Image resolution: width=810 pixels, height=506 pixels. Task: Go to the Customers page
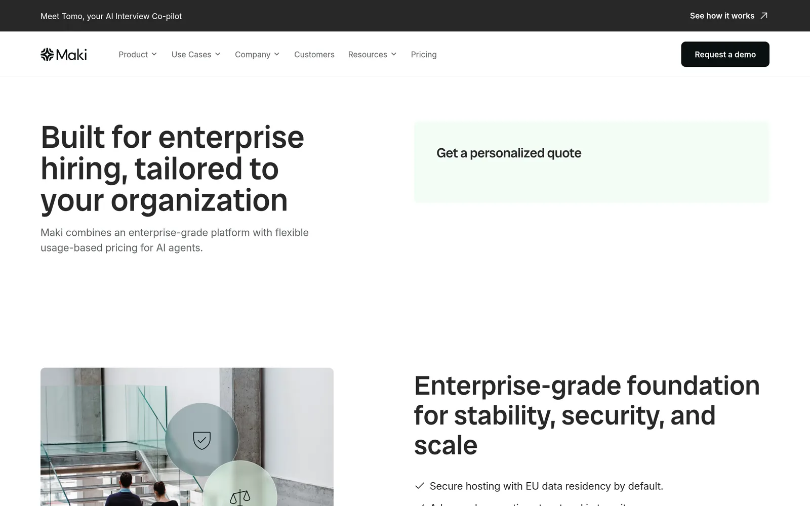(314, 54)
